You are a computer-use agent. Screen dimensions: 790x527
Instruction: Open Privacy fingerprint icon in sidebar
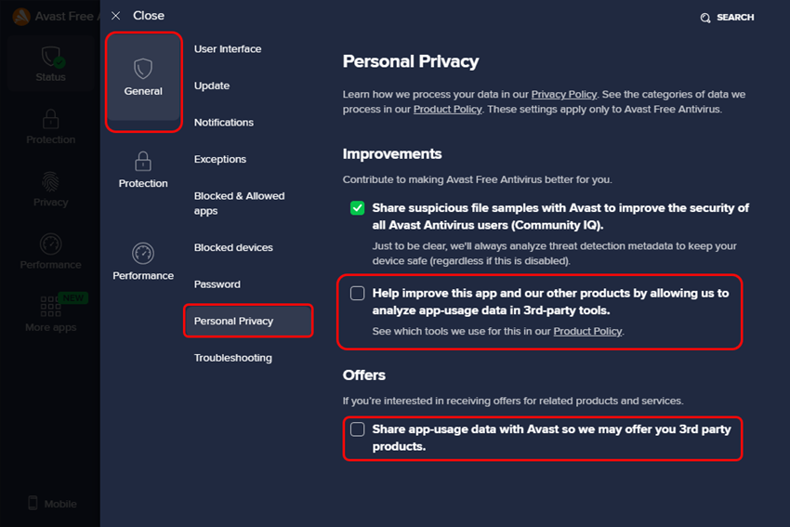tap(51, 182)
